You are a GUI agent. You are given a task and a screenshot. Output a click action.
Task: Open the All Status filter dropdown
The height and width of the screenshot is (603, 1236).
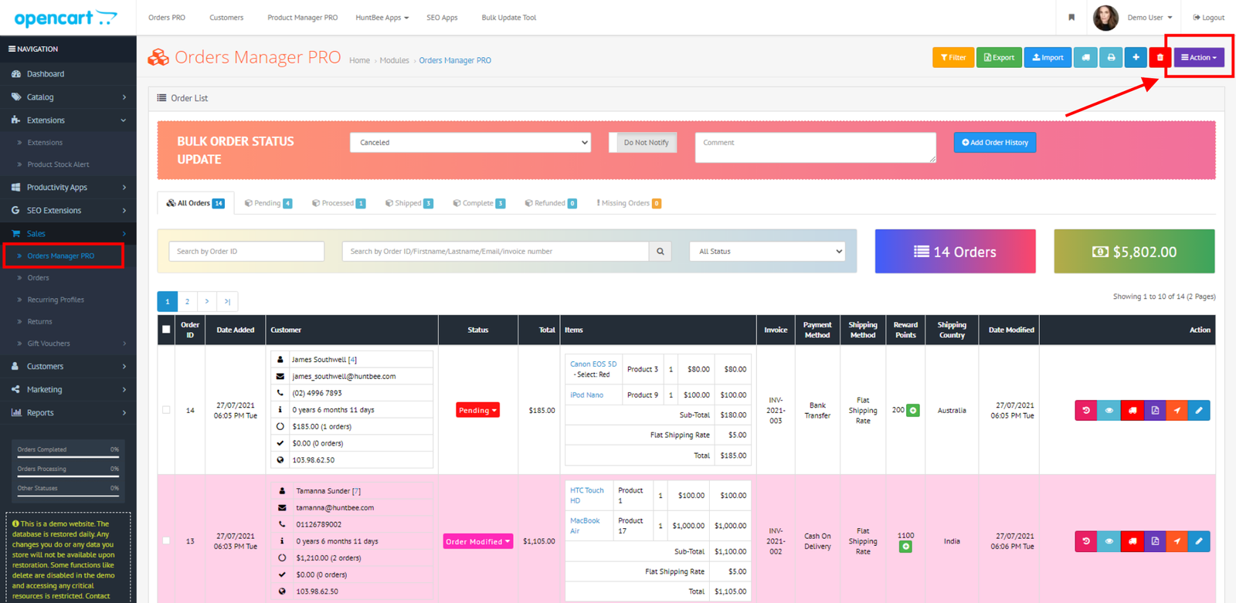(767, 251)
